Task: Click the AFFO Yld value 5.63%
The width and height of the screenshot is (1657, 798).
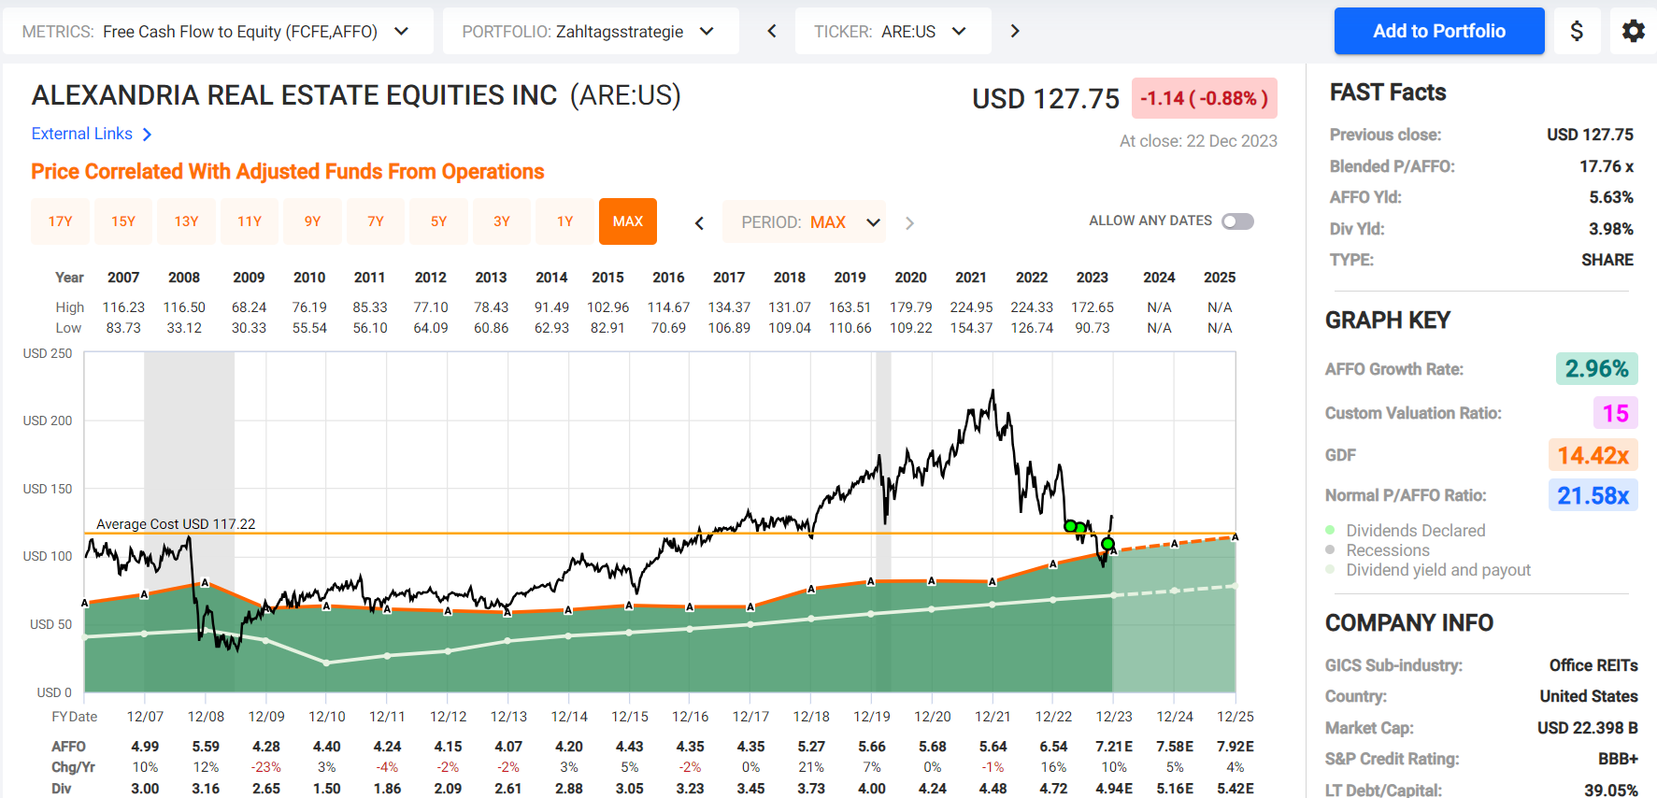Action: pyautogui.click(x=1611, y=197)
